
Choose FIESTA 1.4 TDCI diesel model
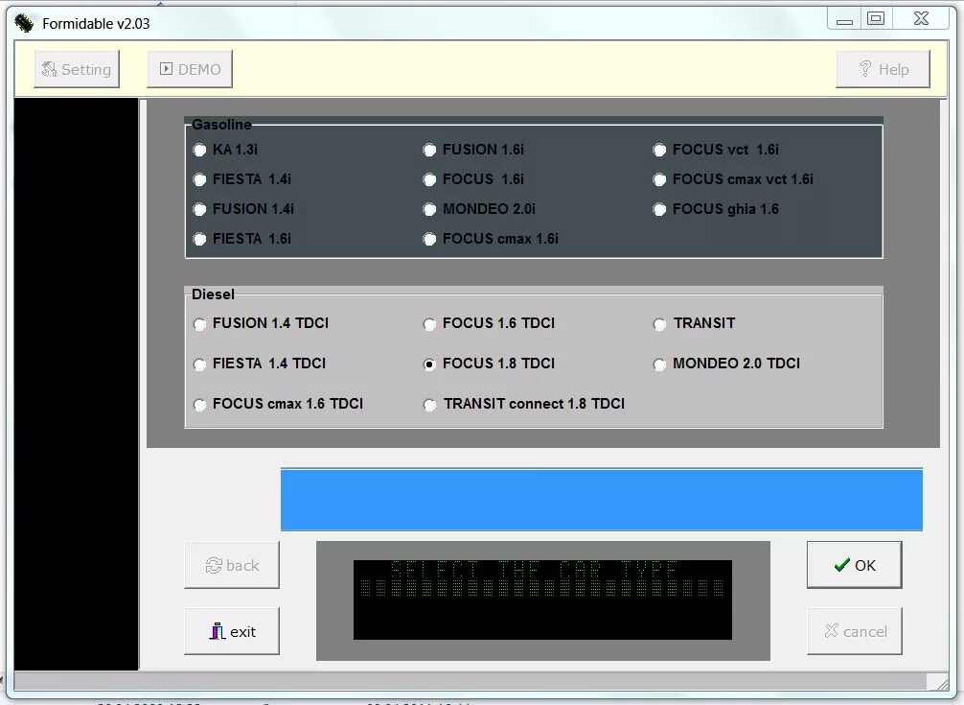pos(200,364)
